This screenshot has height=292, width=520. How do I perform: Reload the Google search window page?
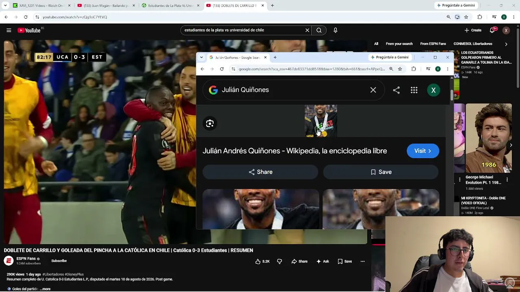click(222, 69)
